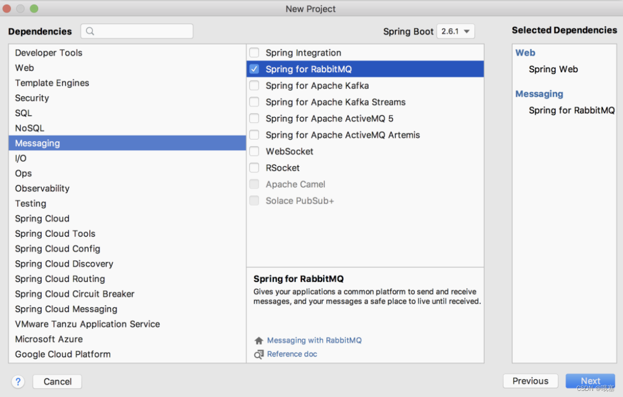Viewport: 623px width, 397px height.
Task: Choose the Security category
Action: [32, 98]
